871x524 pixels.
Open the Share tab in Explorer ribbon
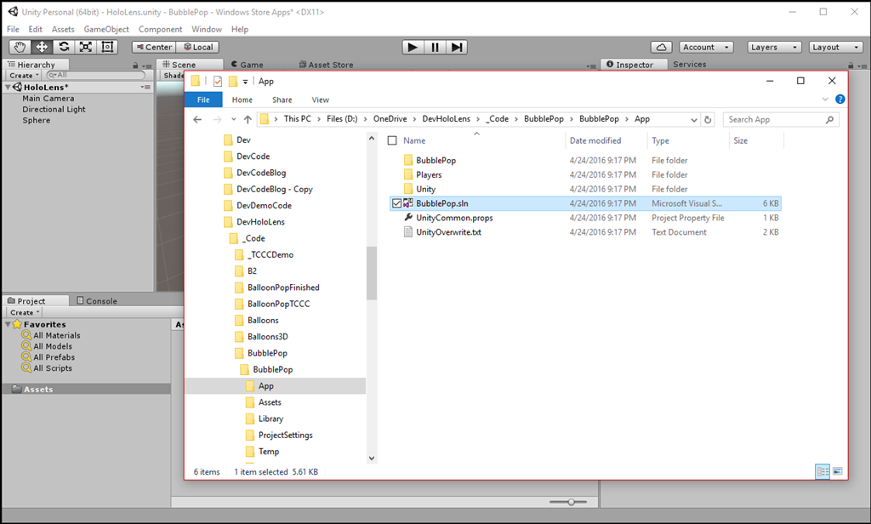pyautogui.click(x=282, y=100)
